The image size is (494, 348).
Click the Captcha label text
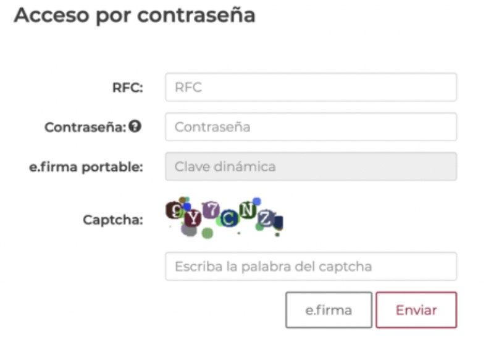[113, 220]
